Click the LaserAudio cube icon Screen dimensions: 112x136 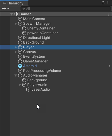coord(28,89)
